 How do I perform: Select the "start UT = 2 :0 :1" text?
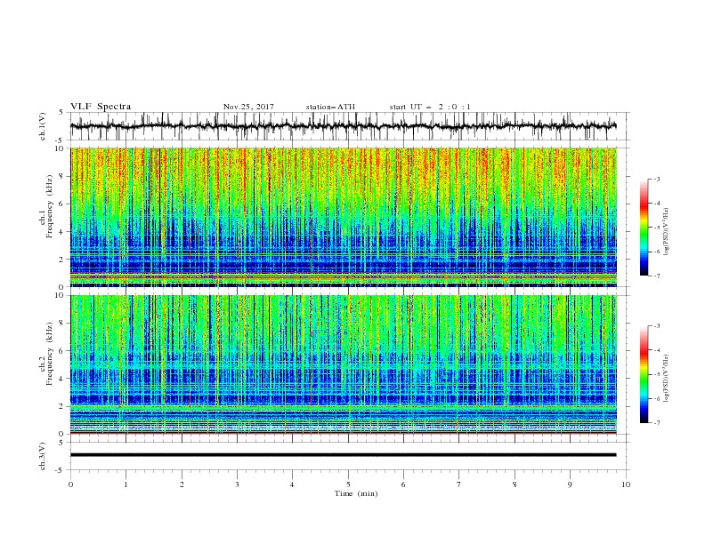point(430,107)
